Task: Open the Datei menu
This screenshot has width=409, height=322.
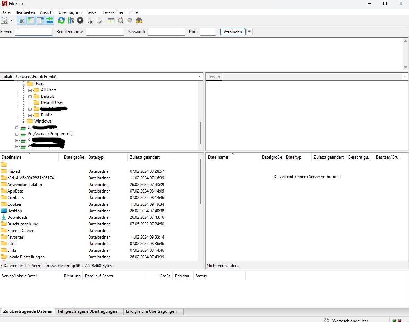Action: [6, 12]
